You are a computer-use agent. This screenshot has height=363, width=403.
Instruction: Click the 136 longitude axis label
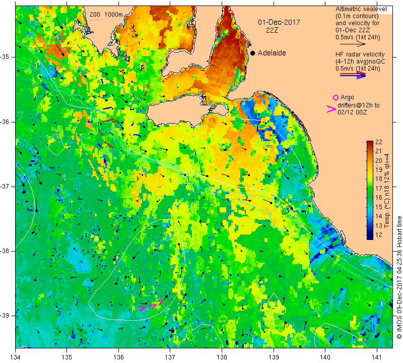pos(118,357)
